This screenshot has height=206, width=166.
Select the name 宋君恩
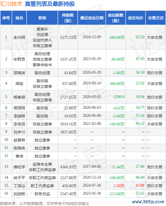click(x=19, y=59)
